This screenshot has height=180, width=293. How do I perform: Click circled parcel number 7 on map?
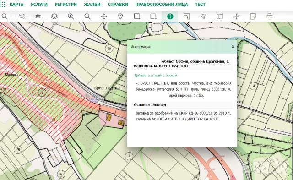coord(129,156)
